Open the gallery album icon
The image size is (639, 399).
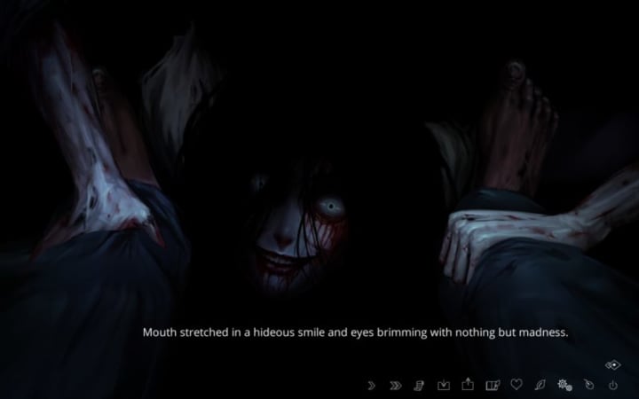tap(493, 385)
